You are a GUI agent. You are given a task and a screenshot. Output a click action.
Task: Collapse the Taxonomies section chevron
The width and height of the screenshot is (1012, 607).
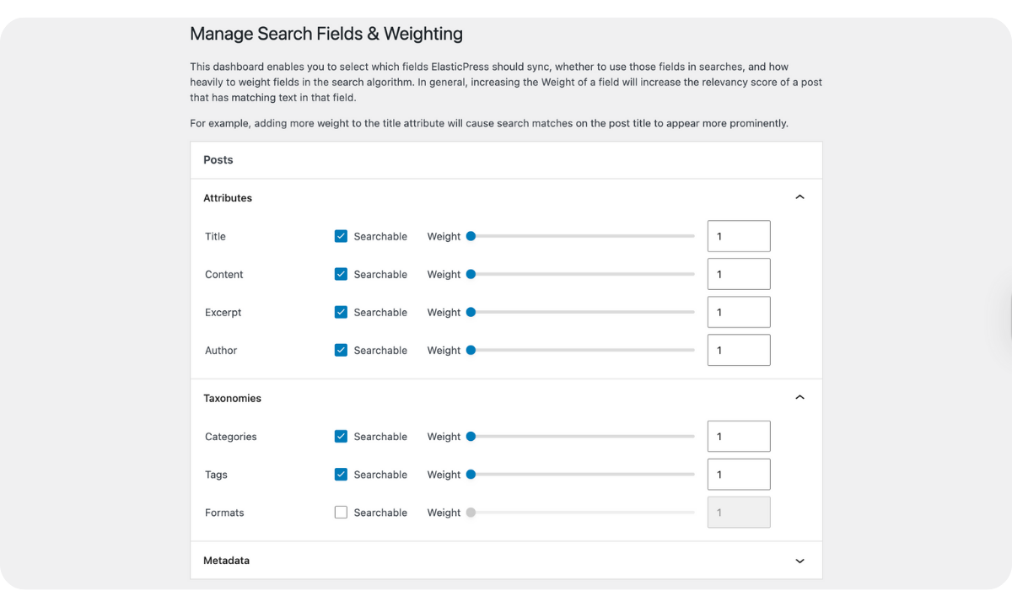(x=799, y=398)
